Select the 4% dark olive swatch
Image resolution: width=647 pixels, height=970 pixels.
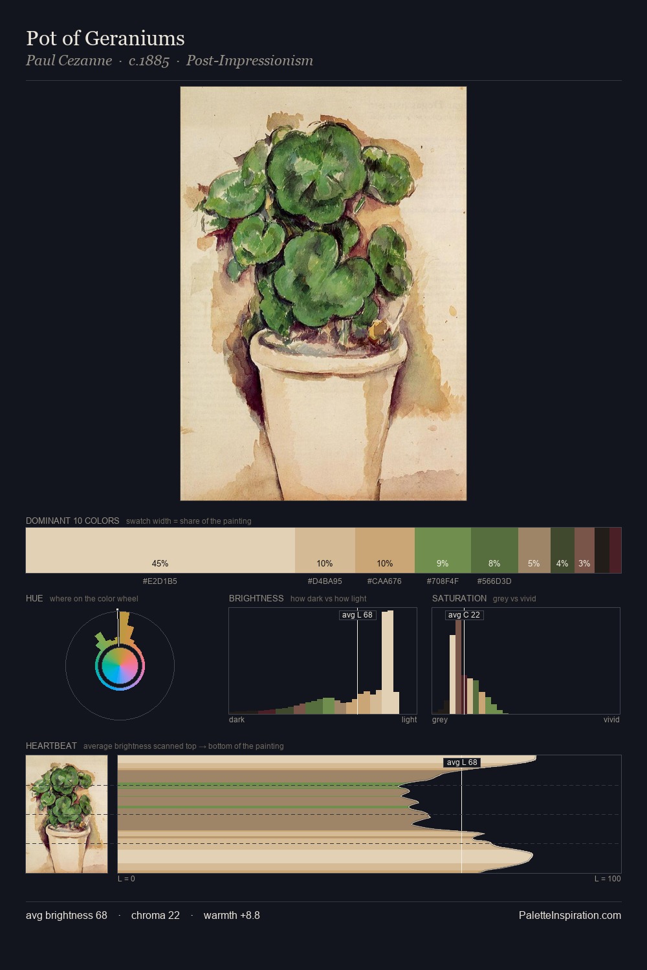tap(562, 550)
